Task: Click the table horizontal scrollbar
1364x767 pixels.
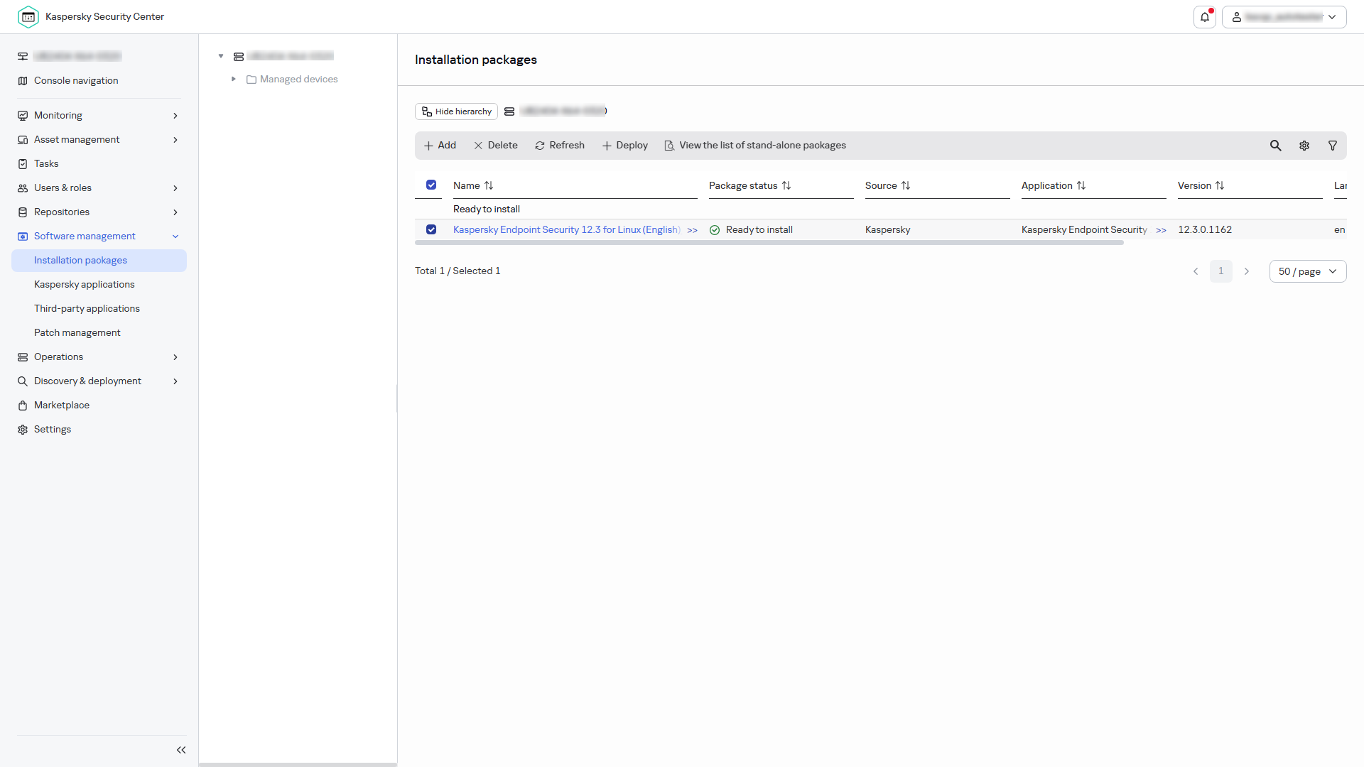Action: (x=769, y=243)
